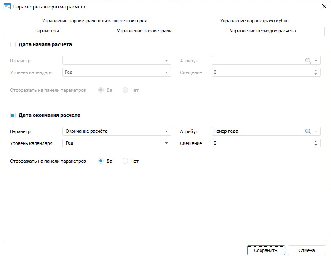Click the dialog title bar window icon
The width and height of the screenshot is (331, 260).
7,6
